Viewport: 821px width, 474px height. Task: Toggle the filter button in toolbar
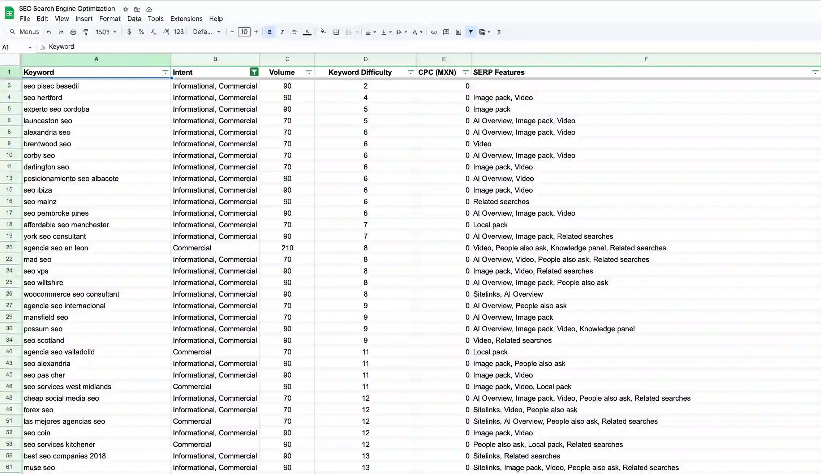pos(470,32)
